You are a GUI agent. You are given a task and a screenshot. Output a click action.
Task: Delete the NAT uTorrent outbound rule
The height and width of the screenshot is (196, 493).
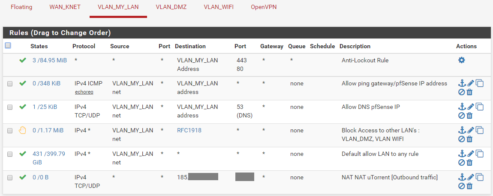[x=469, y=186]
